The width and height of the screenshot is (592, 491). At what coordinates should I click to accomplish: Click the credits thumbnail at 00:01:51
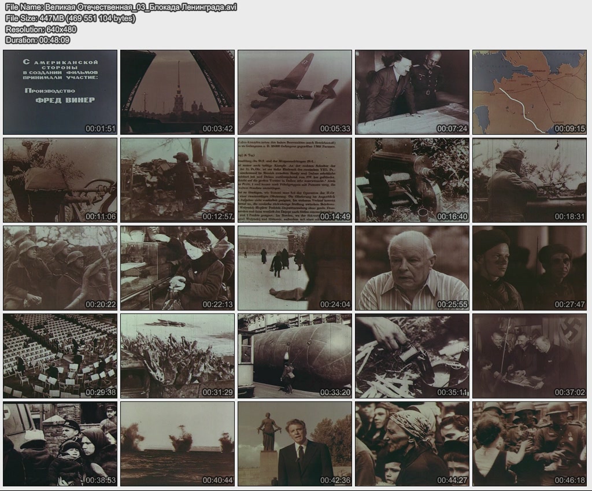tap(60, 92)
